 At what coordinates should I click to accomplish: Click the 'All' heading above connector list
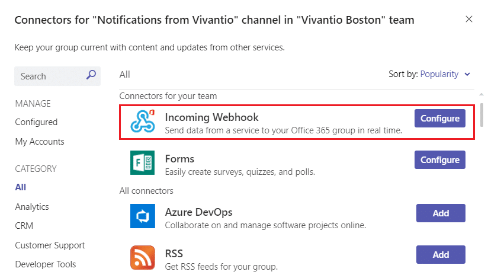tap(125, 75)
